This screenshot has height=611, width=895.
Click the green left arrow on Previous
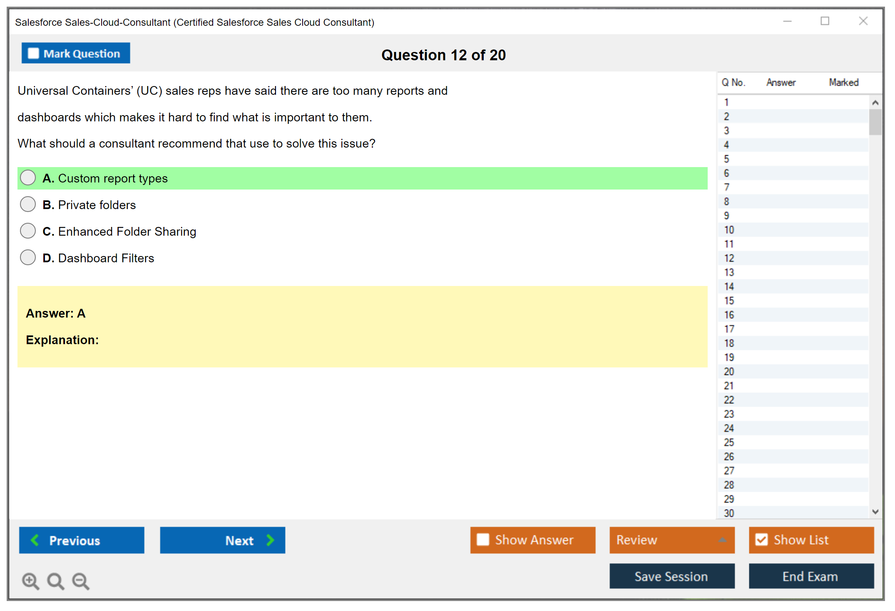point(35,540)
